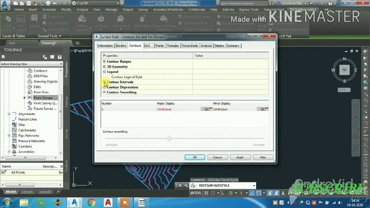Click the Corridors icon in tree
Image resolution: width=370 pixels, height=208 pixels.
tap(14, 146)
